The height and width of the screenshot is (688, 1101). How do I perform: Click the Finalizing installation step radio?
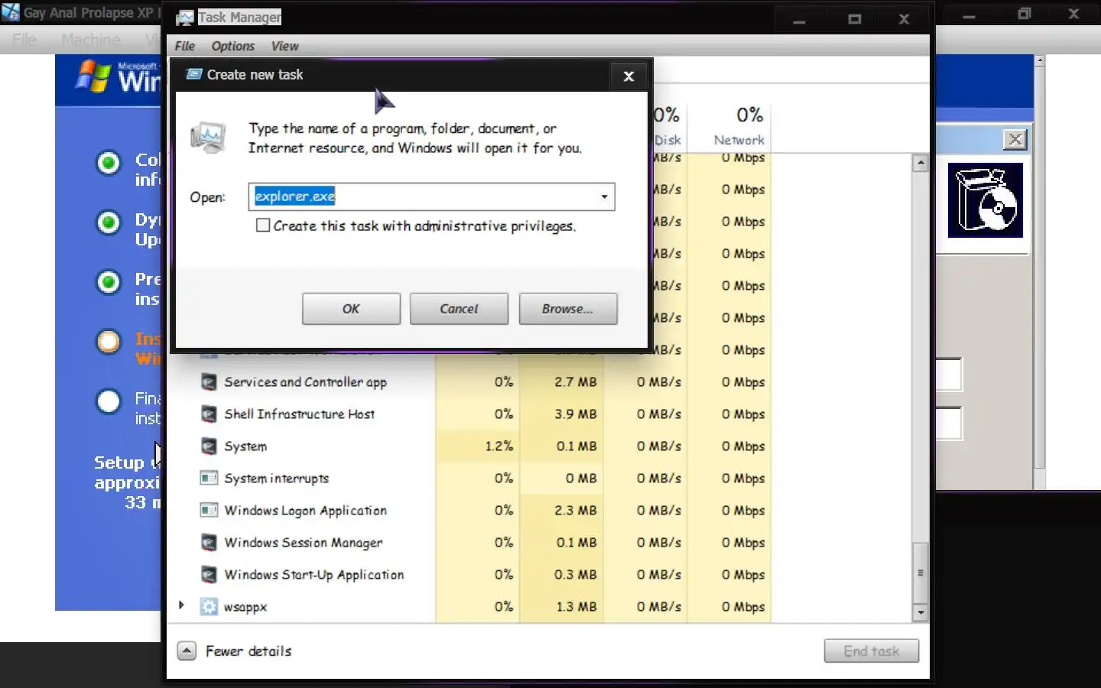tap(109, 401)
